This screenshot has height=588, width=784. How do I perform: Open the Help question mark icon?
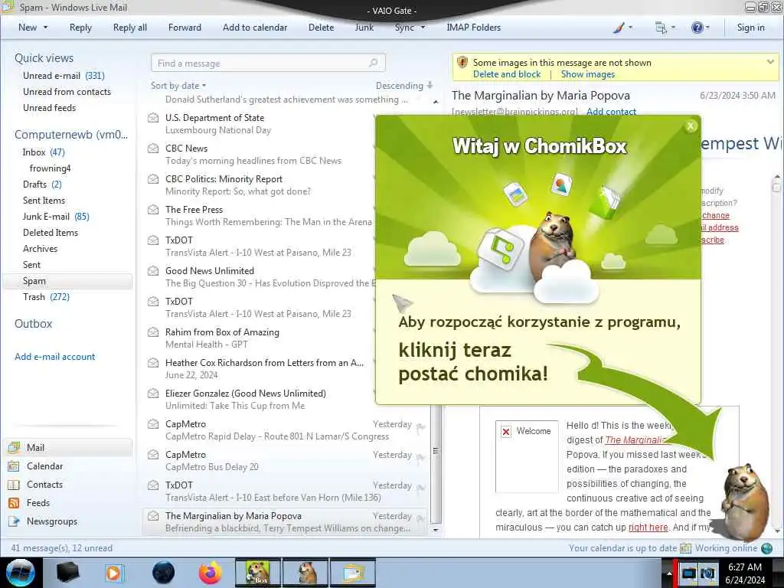click(697, 28)
